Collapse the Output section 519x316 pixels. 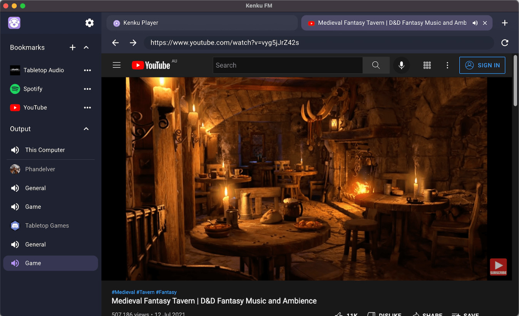(86, 129)
